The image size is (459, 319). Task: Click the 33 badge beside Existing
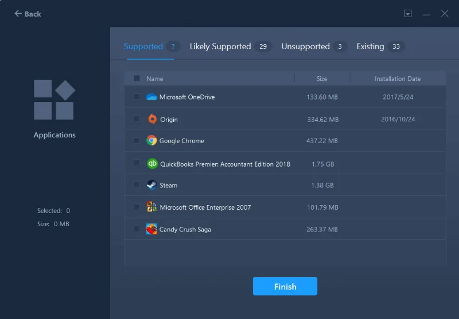(396, 46)
